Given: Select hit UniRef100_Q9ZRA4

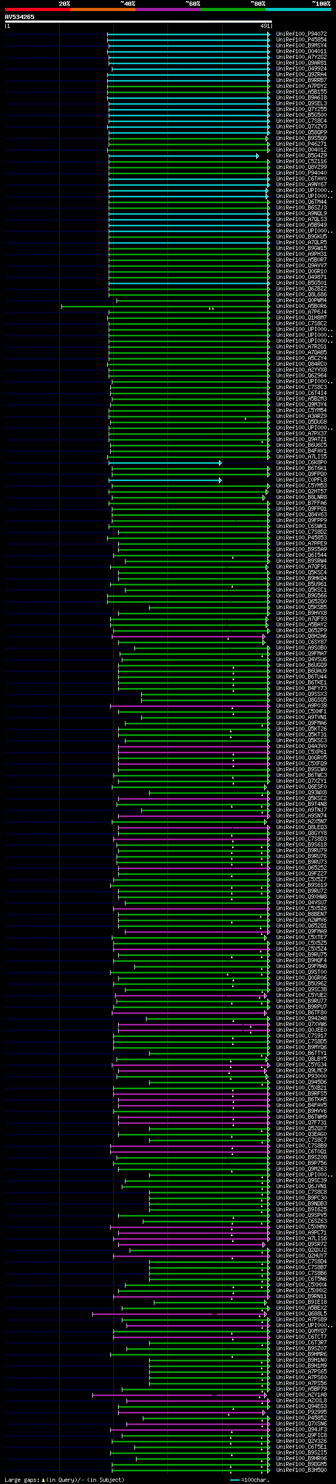Looking at the screenshot, I should (301, 74).
